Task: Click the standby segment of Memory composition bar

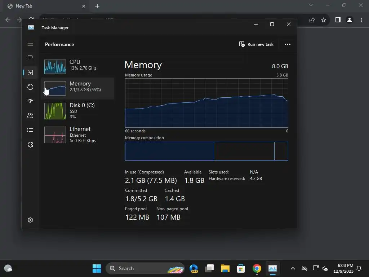Action: 244,151
